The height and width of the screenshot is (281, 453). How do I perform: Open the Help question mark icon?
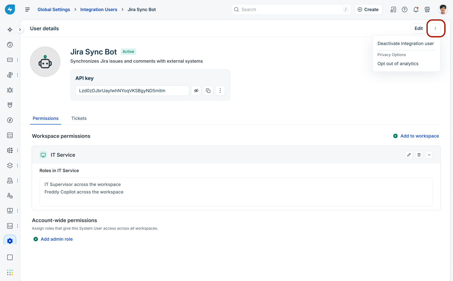point(405,10)
